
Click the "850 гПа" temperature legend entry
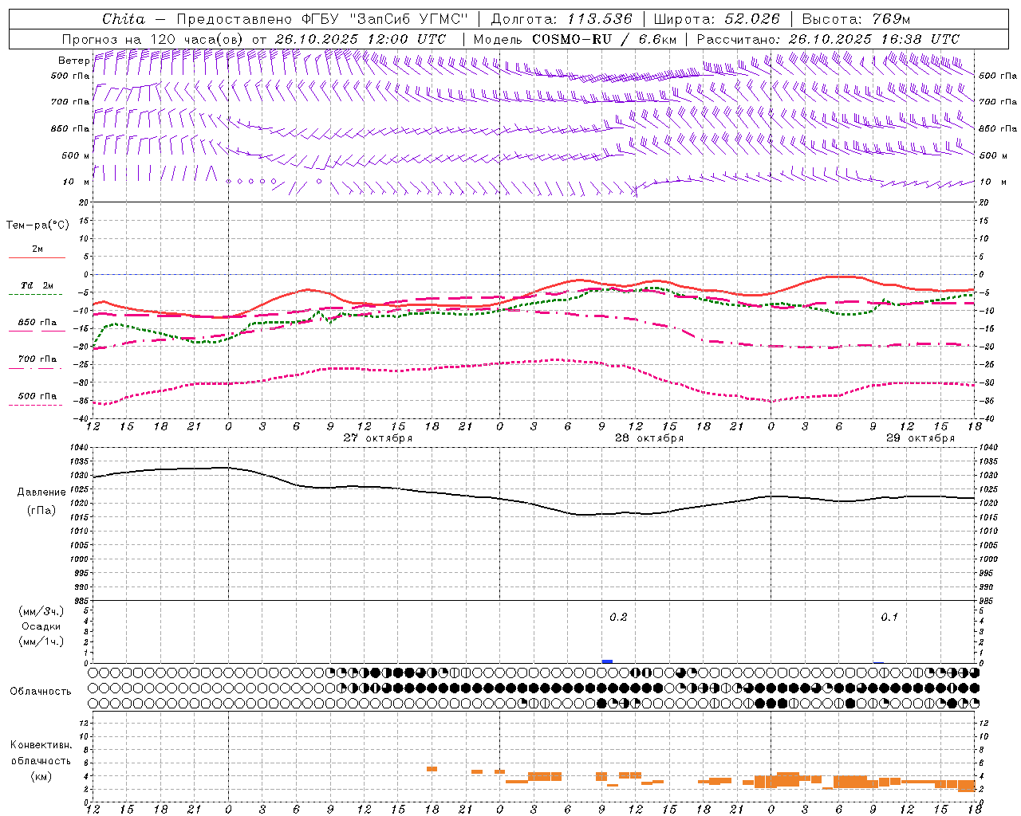[x=37, y=323]
